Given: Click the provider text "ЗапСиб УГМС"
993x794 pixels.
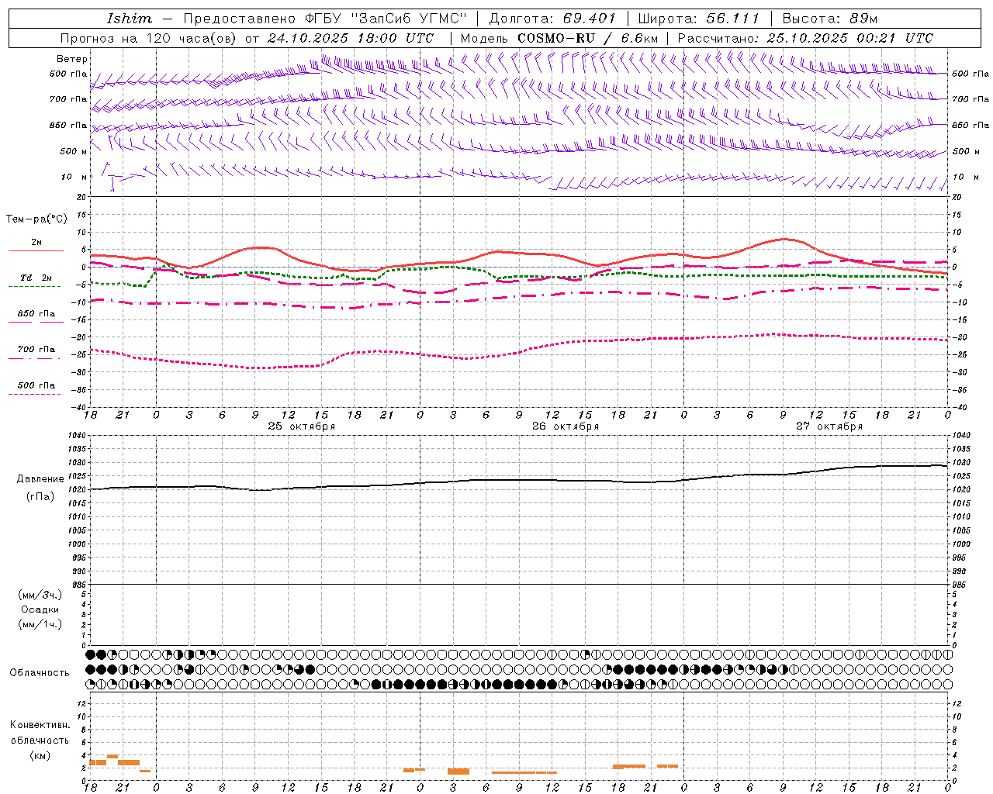Looking at the screenshot, I should coord(408,19).
